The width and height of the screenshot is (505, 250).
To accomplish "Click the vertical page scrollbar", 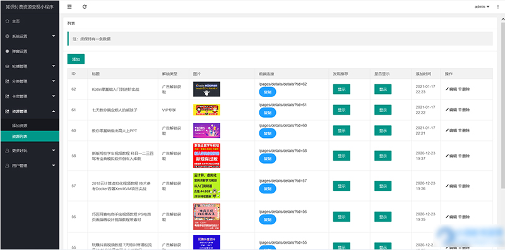I will pyautogui.click(x=502, y=103).
